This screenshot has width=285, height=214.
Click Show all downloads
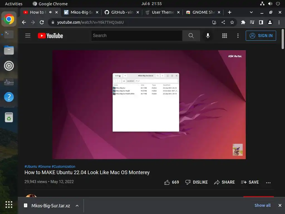click(x=262, y=205)
